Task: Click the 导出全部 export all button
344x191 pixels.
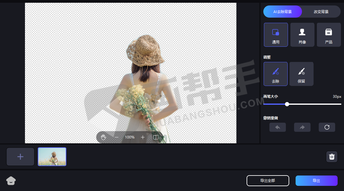Action: point(268,181)
